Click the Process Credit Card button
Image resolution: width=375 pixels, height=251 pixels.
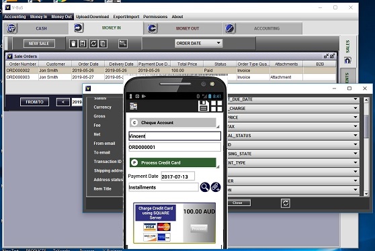click(x=173, y=162)
